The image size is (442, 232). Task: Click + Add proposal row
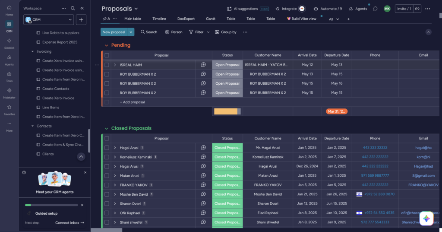[132, 102]
